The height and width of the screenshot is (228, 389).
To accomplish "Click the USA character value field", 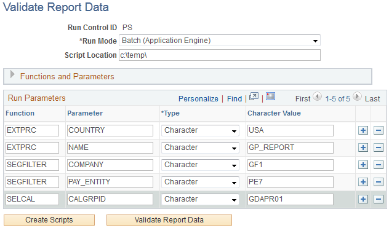I will (291, 131).
